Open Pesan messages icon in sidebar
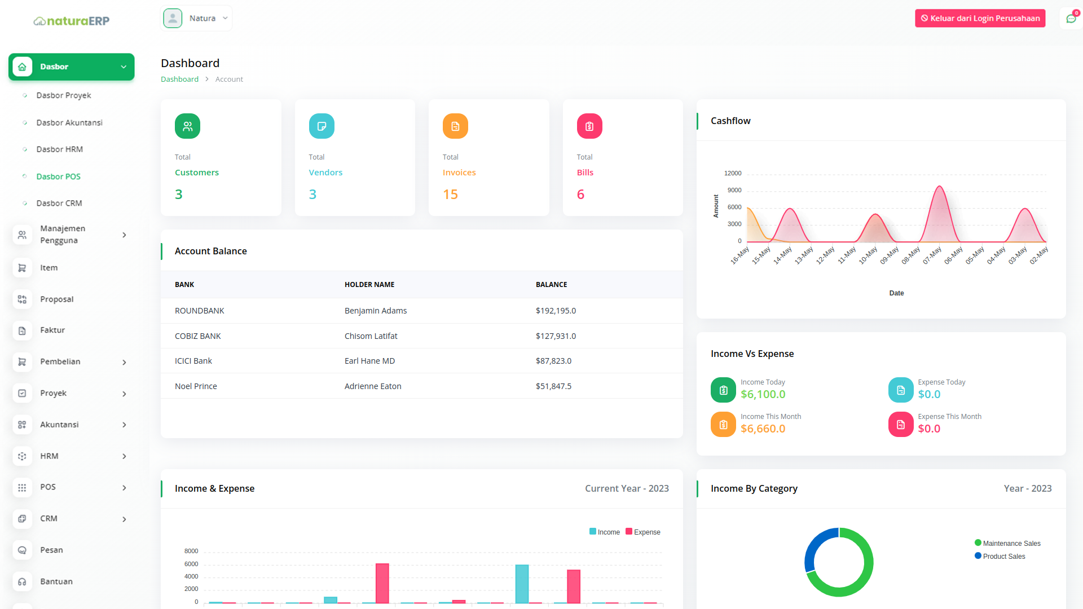1083x609 pixels. (x=22, y=550)
